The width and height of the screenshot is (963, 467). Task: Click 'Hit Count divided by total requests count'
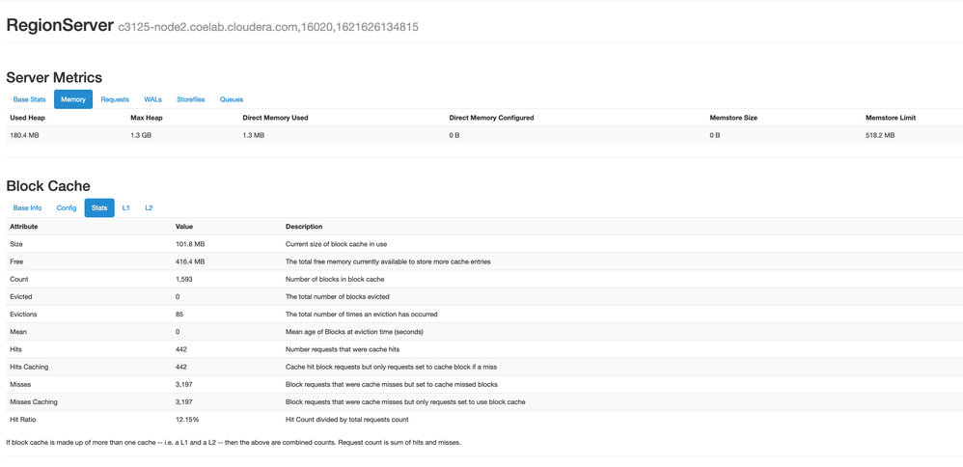coord(347,420)
